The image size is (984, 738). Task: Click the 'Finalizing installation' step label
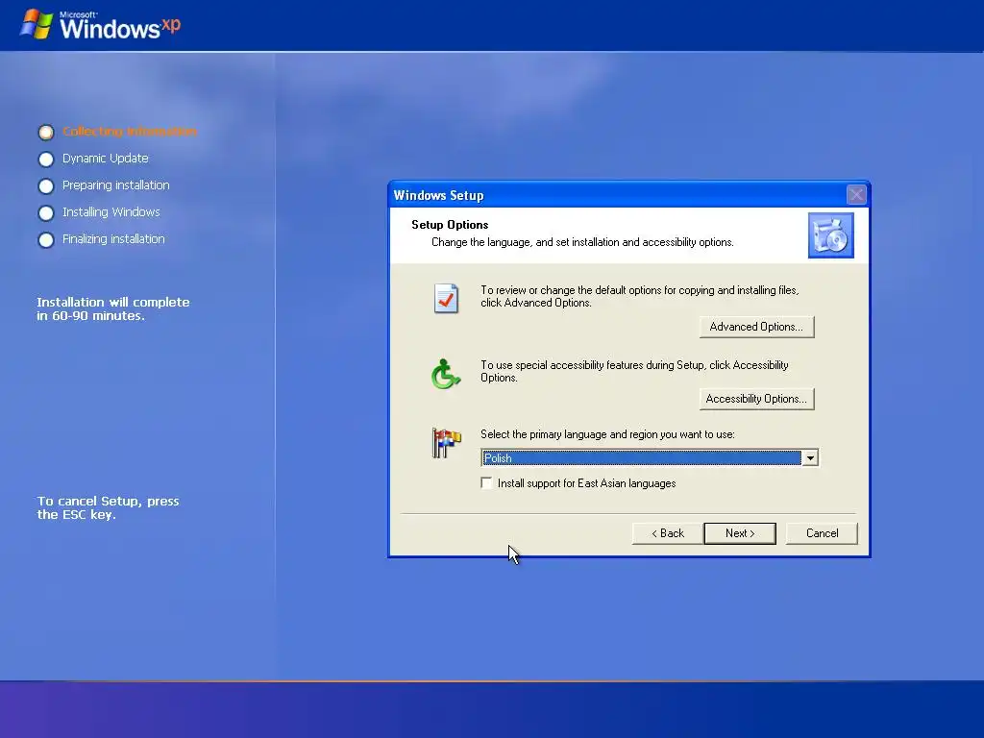point(113,239)
